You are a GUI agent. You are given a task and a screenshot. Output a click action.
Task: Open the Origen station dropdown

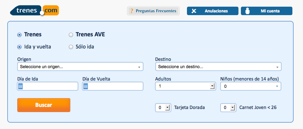[80, 67]
